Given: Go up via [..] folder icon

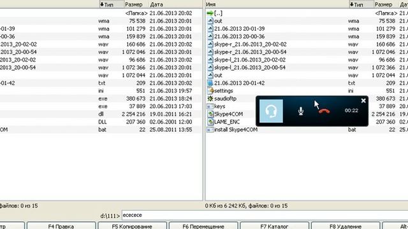Looking at the screenshot, I should (x=210, y=13).
